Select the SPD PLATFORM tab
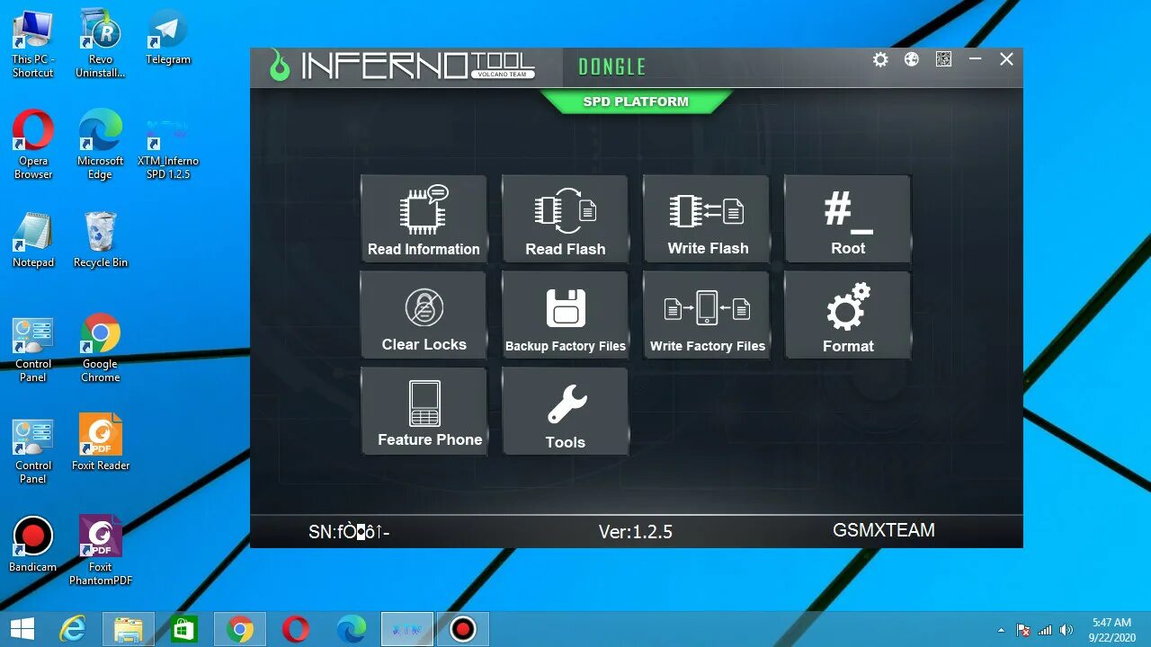Screen dimensions: 1151x647 click(636, 102)
